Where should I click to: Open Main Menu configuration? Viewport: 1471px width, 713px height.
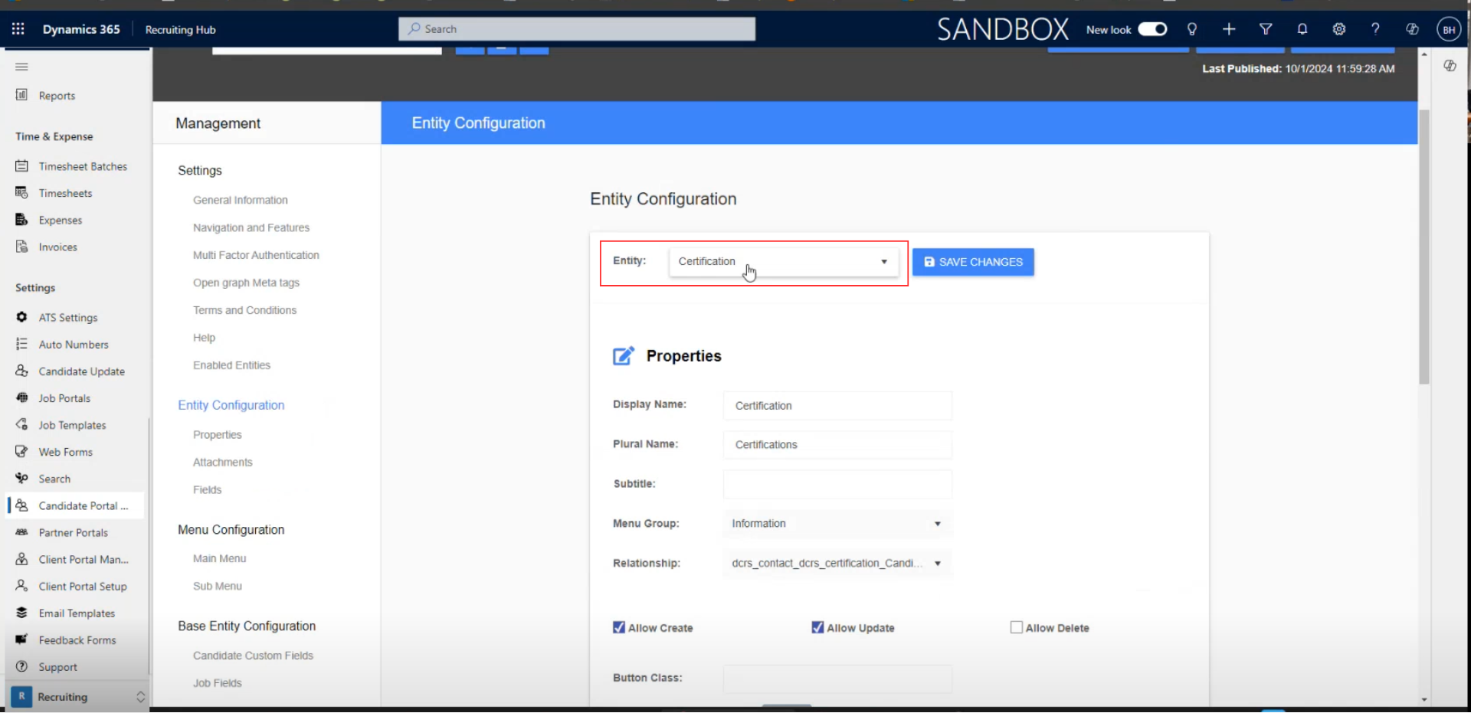click(x=220, y=559)
